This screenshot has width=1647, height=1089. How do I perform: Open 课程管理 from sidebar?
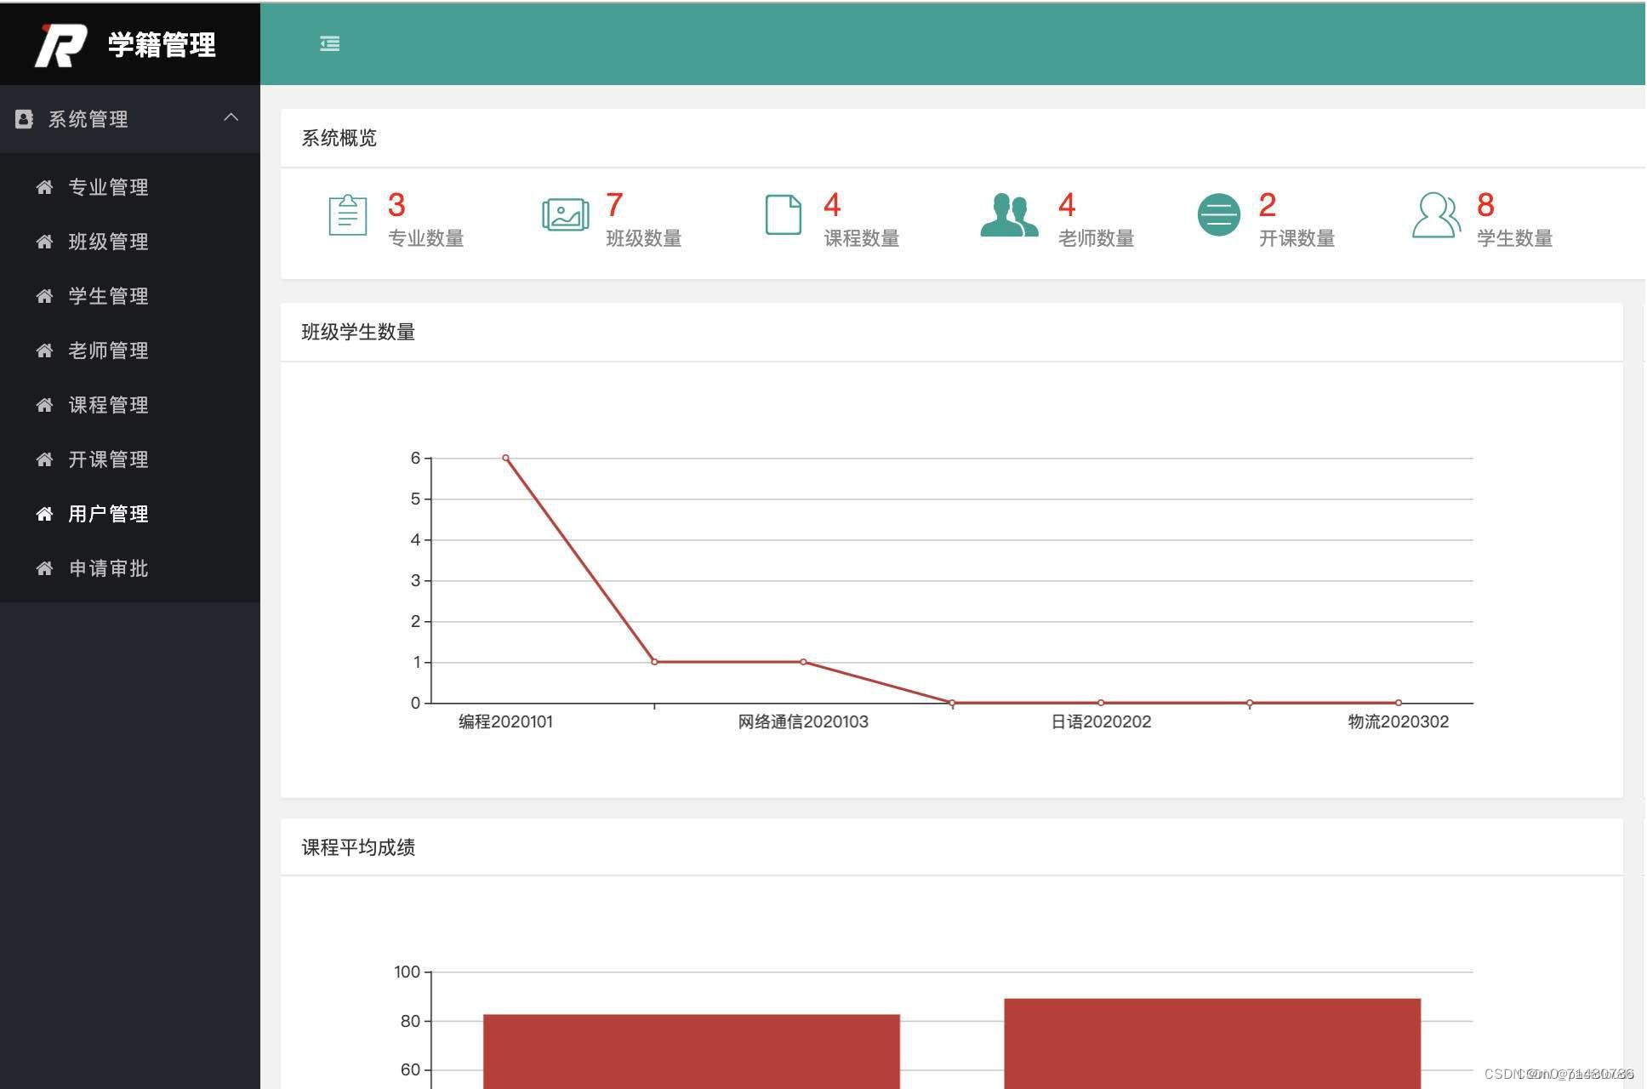click(108, 405)
